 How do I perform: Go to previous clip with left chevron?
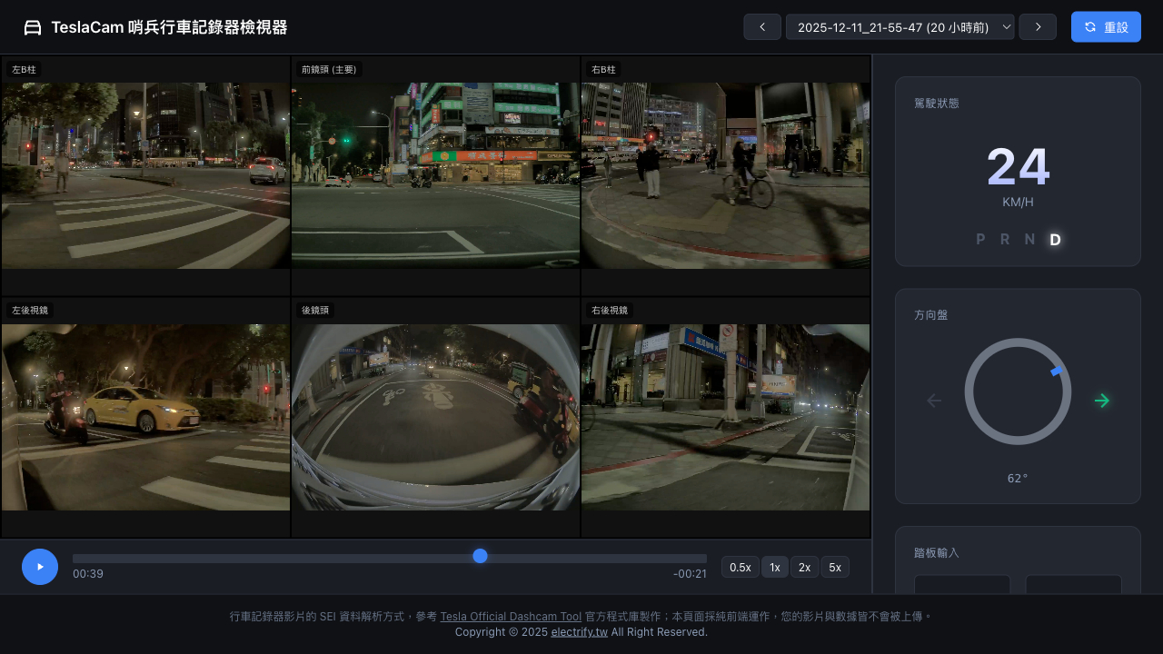pos(762,27)
